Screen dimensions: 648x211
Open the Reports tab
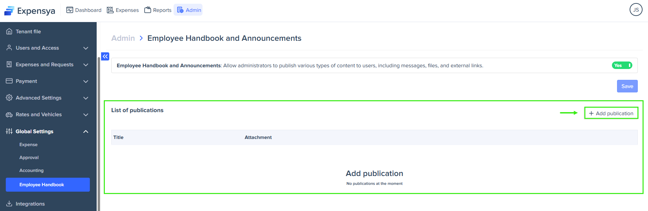[x=158, y=10]
